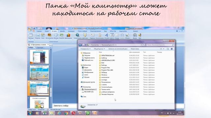Click the Office button in PowerPoint
The image size is (211, 118).
click(30, 29)
